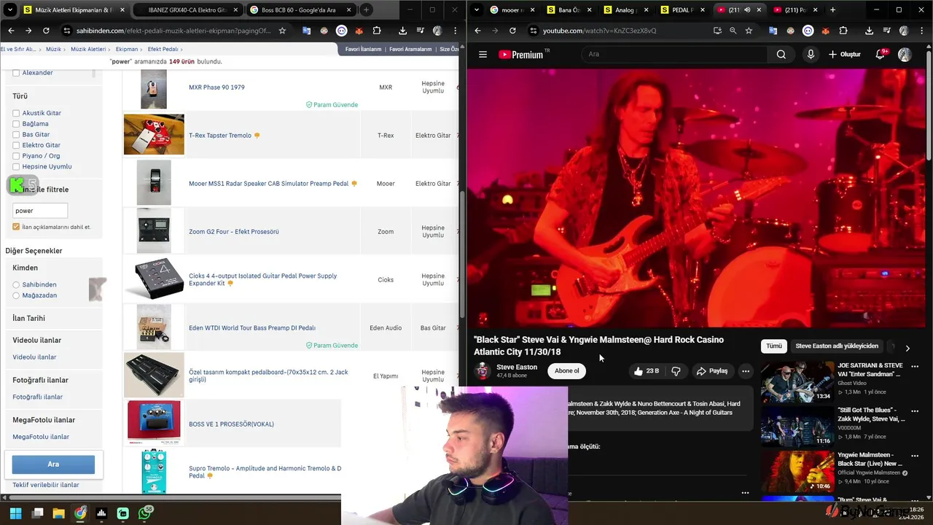Viewport: 933px width, 525px height.
Task: Select the Mağazadan radio option
Action: 16,295
